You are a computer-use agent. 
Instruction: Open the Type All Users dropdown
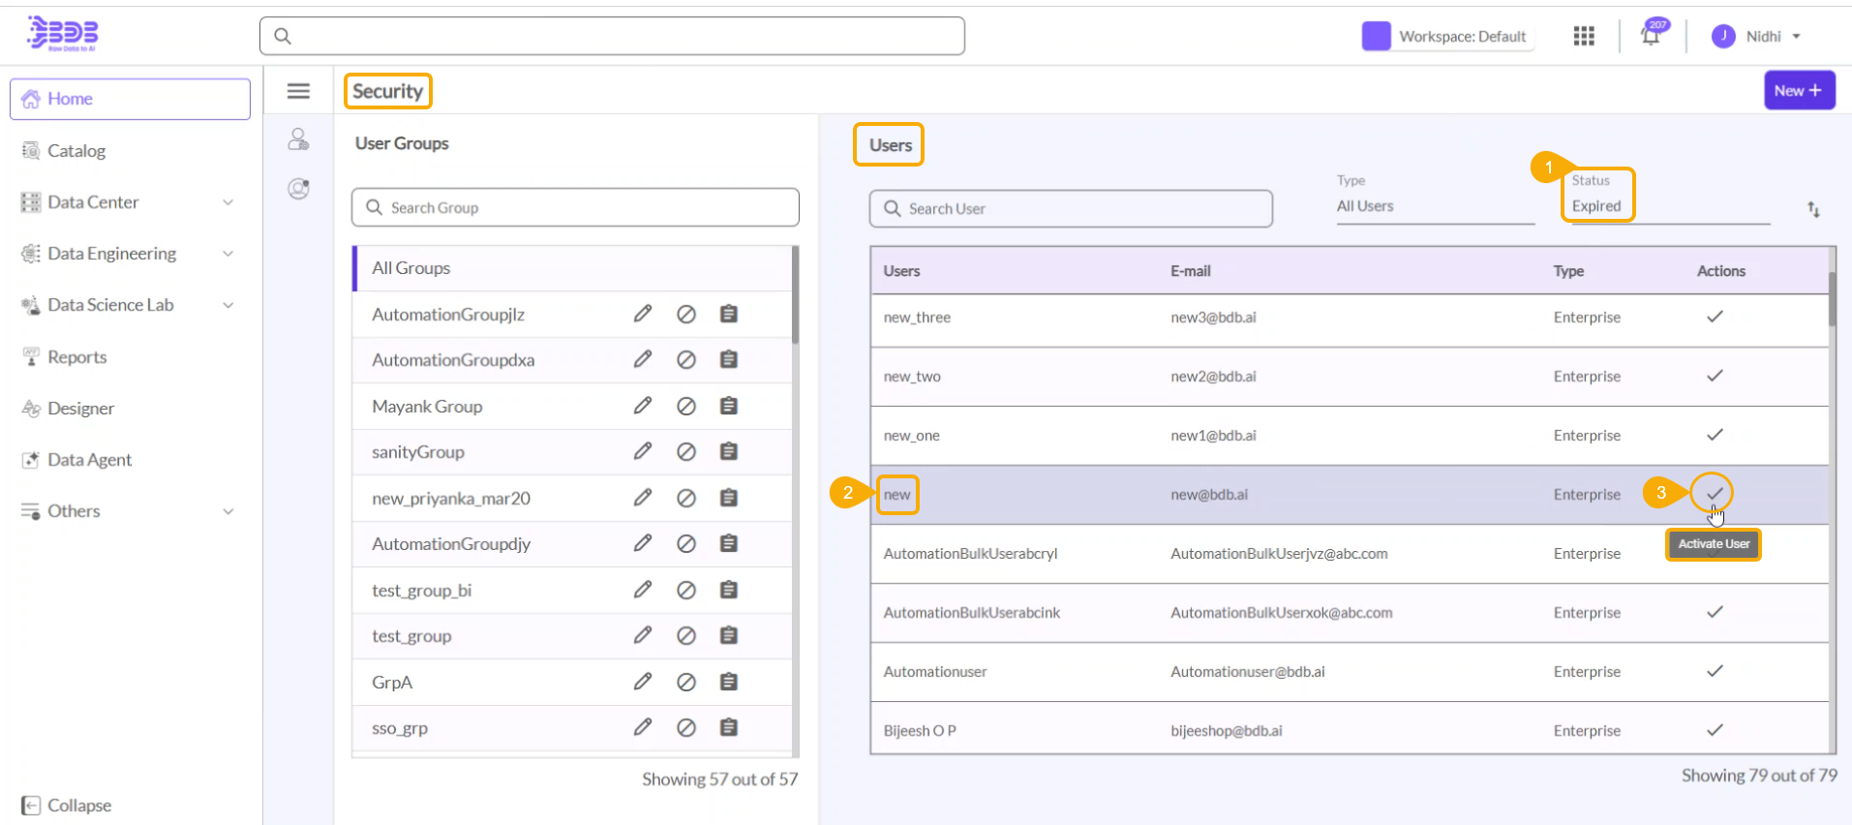coord(1433,206)
